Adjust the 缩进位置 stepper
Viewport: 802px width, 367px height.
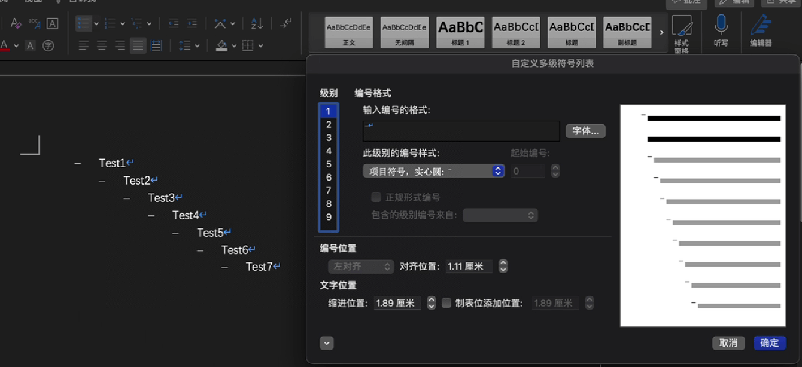coord(432,303)
